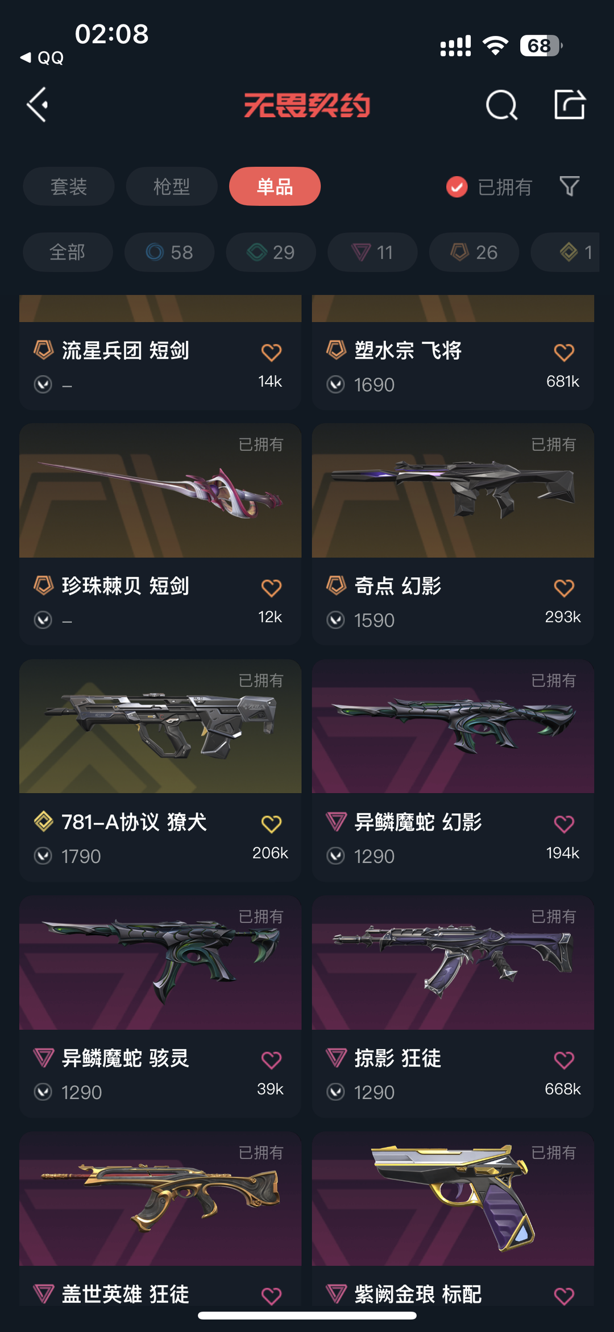
Task: Filter by orange tier 26 chip
Action: pos(474,252)
